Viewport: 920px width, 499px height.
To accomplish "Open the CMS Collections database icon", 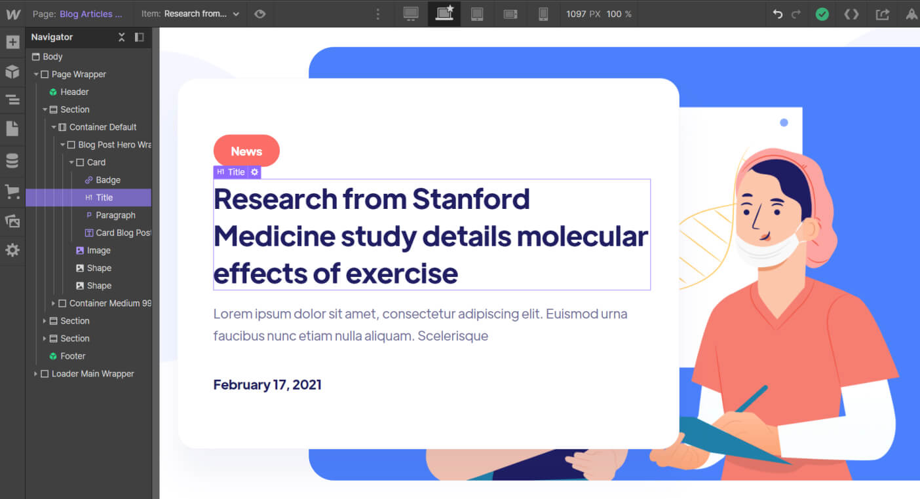I will pos(12,161).
